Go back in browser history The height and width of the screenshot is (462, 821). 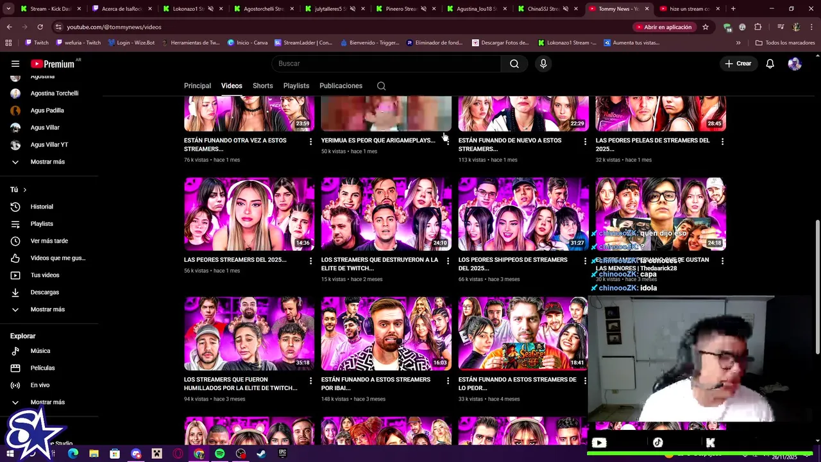[x=9, y=27]
